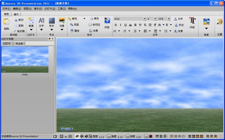Activate the Format Painter (格式刷)
Viewport: 225px width, 140px height.
coord(19,31)
